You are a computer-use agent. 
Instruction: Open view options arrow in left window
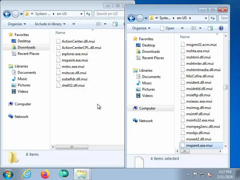(x=105, y=24)
